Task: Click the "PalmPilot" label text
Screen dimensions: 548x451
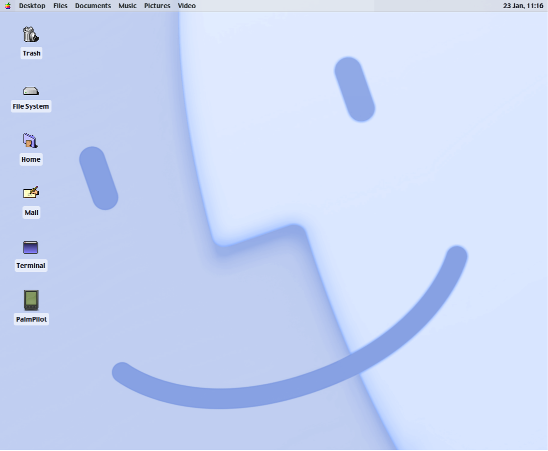Action: point(31,319)
